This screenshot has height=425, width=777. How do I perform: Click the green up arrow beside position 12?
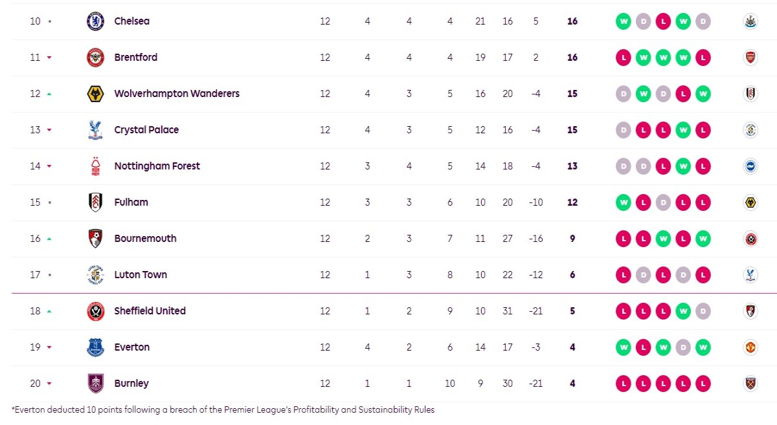tap(49, 94)
